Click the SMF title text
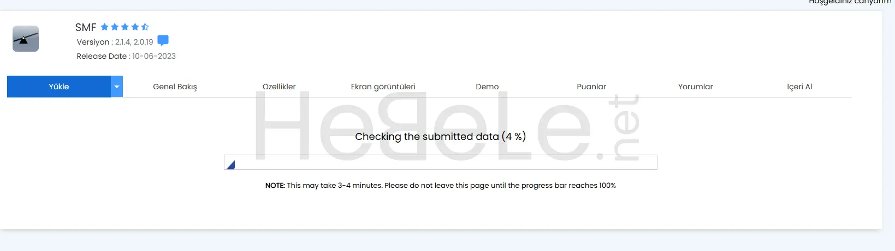Image resolution: width=895 pixels, height=251 pixels. (x=86, y=27)
